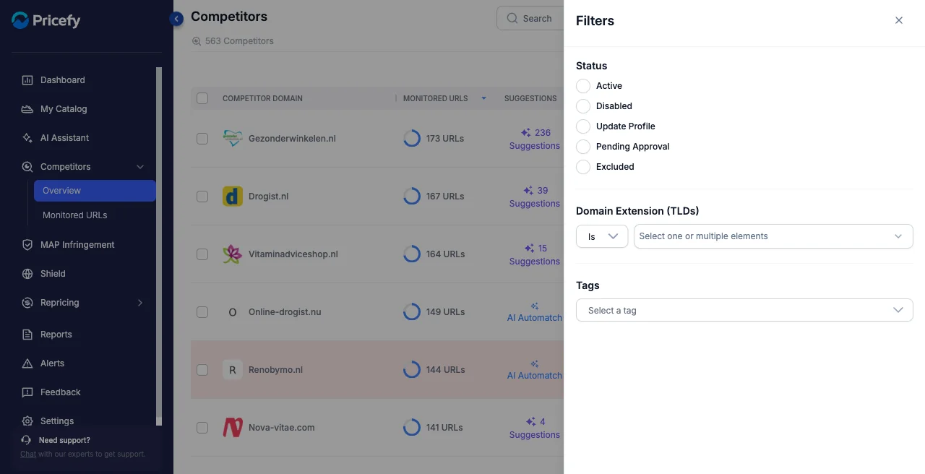
Task: Collapse sidebar with the round arrow button
Action: point(176,19)
